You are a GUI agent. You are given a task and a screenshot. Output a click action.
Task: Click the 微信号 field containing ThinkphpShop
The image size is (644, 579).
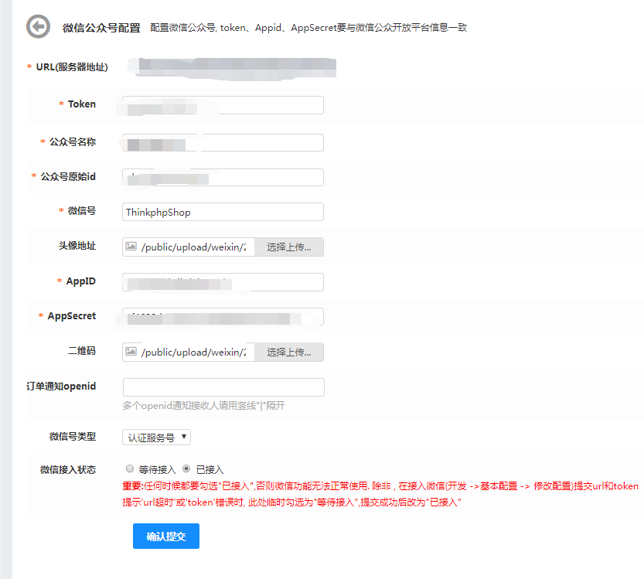(x=223, y=212)
